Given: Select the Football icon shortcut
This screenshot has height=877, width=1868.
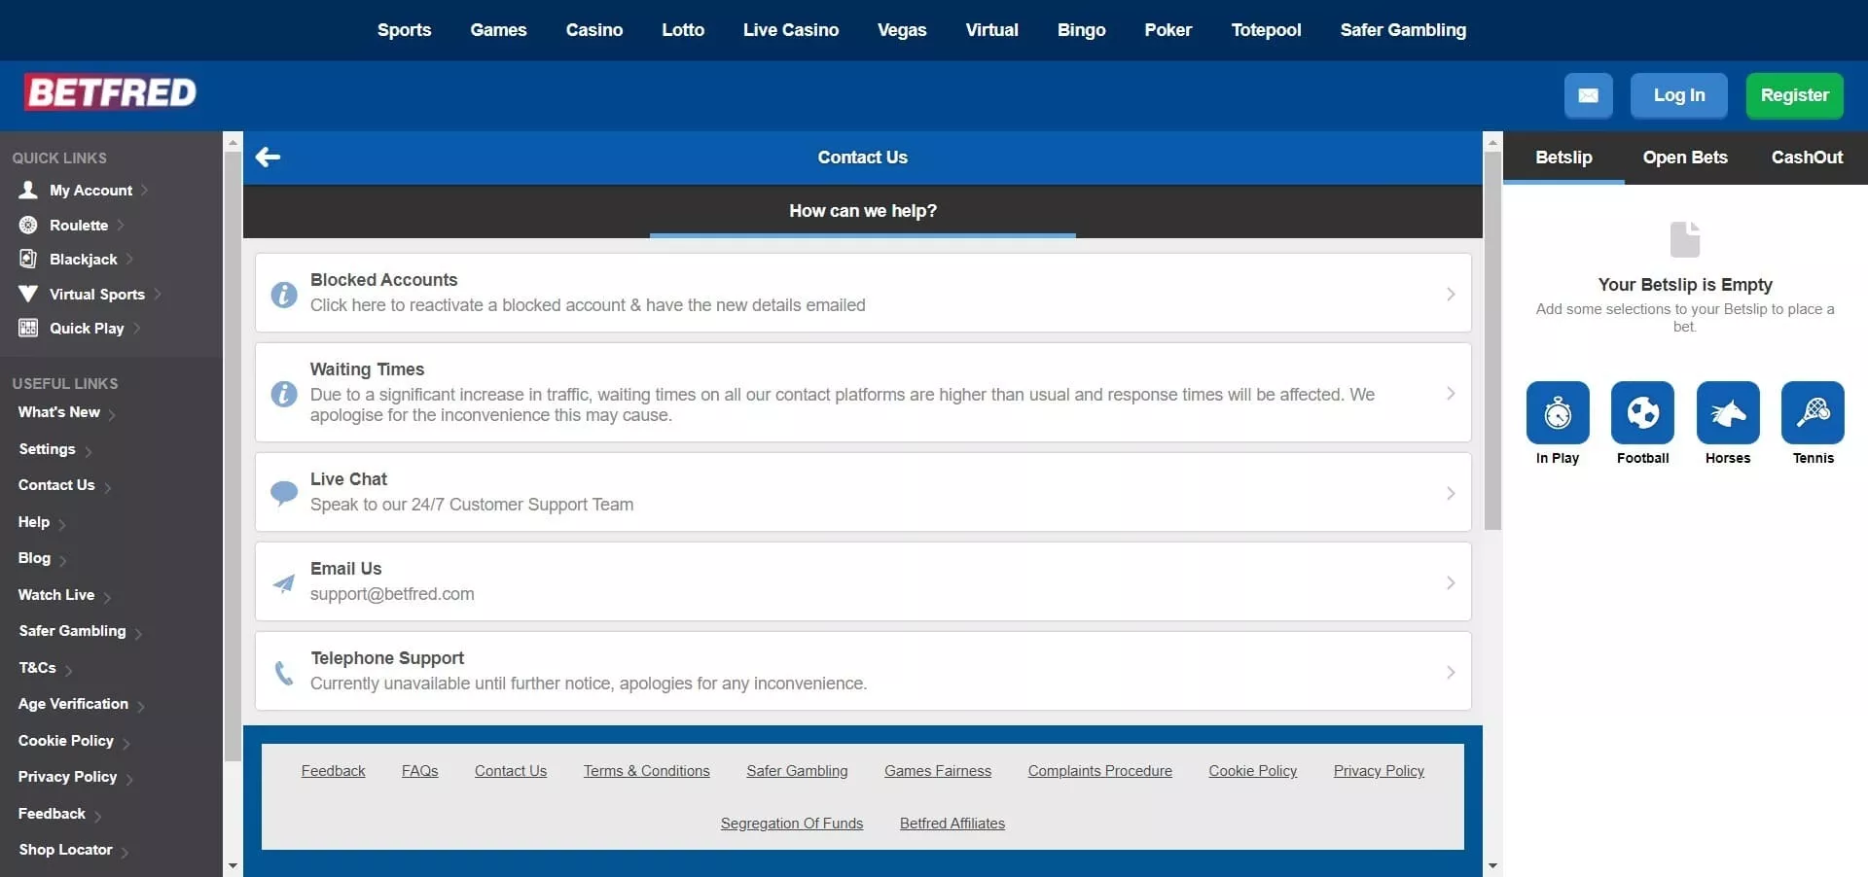Looking at the screenshot, I should click(1642, 413).
